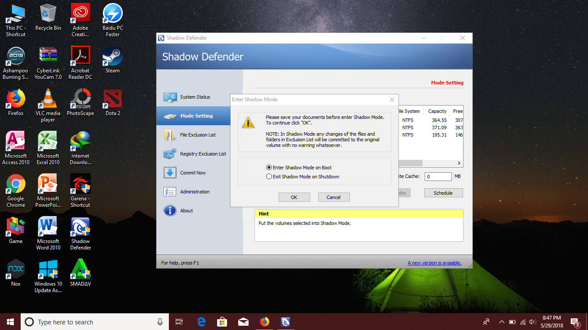Viewport: 588px width, 330px height.
Task: Open the Start menu
Action: [9, 321]
